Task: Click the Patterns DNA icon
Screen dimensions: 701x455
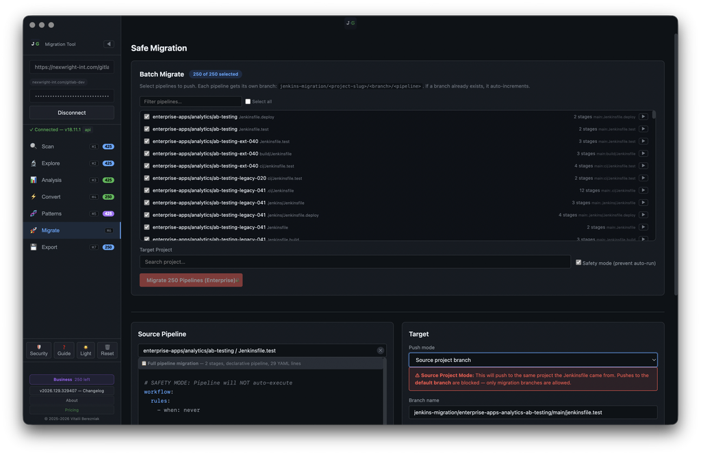Action: coord(34,213)
